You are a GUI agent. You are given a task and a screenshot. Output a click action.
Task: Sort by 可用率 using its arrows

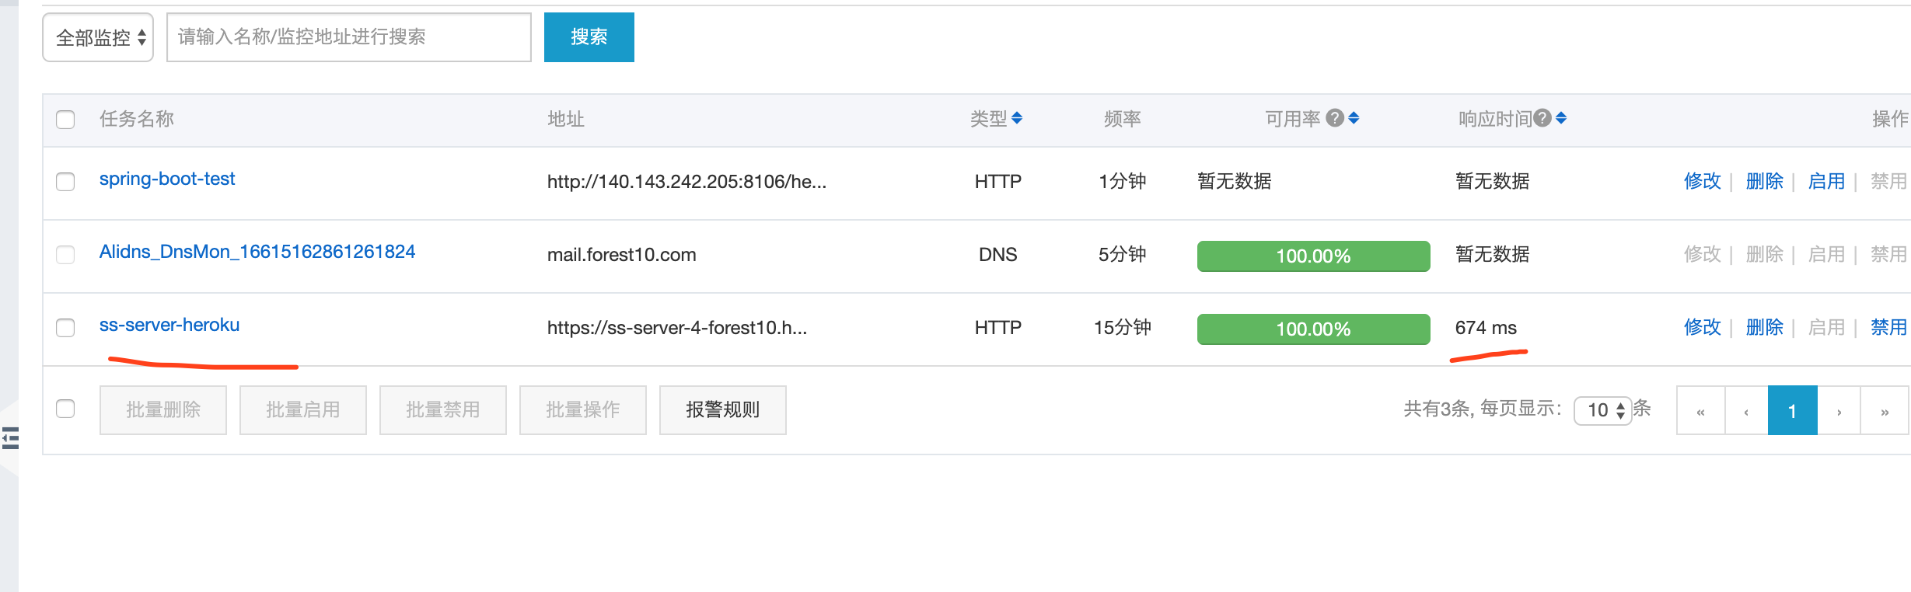1354,118
